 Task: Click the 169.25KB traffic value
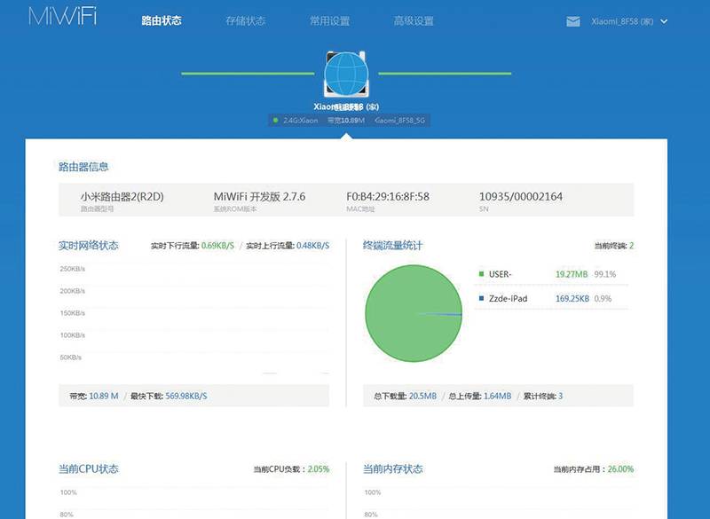(x=572, y=299)
